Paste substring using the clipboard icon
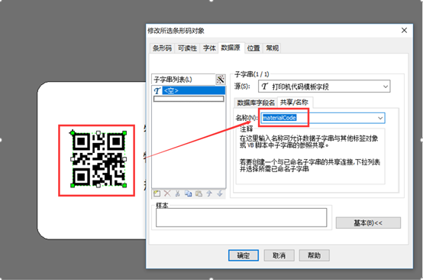Image resolution: width=423 pixels, height=280 pixels. tap(199, 194)
